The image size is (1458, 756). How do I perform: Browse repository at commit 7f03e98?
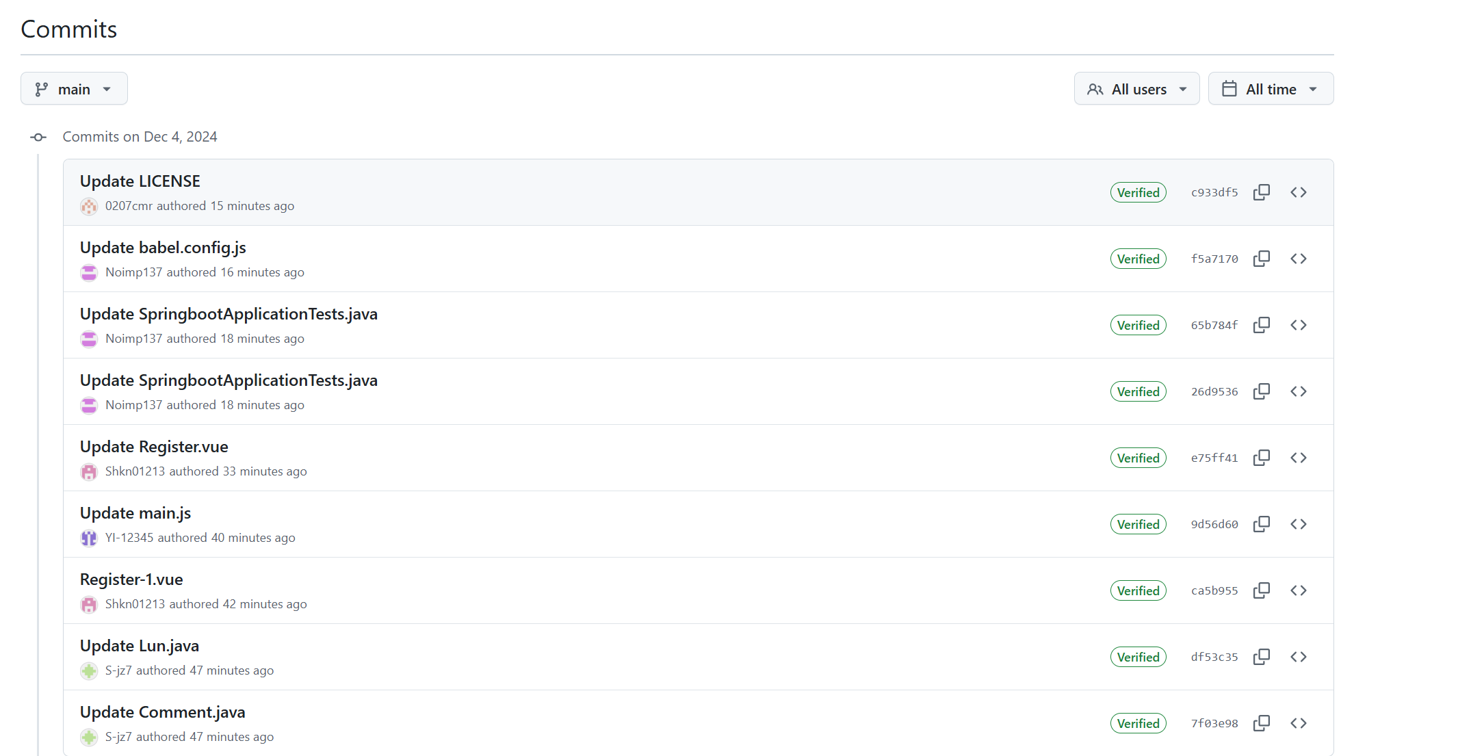[x=1298, y=723]
